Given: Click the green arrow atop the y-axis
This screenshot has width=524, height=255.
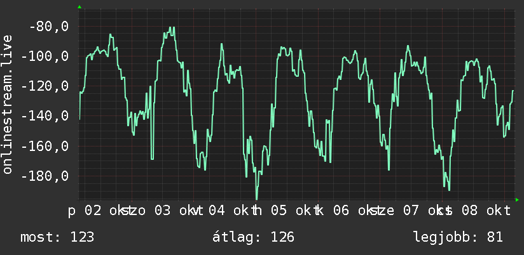Looking at the screenshot, I should [79, 7].
